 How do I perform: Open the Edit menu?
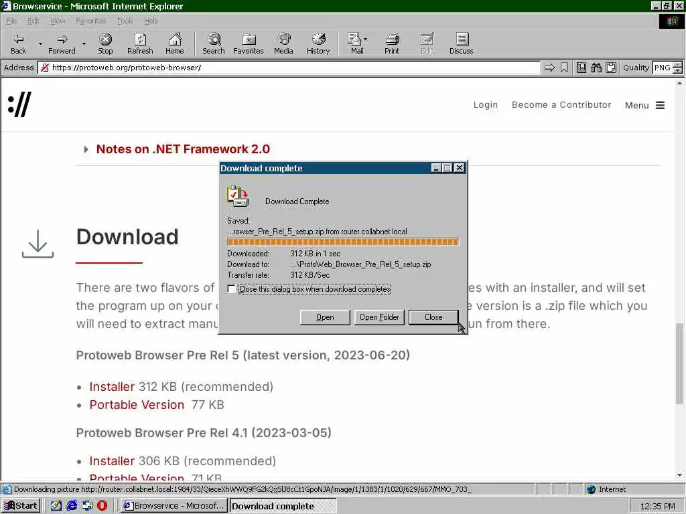(33, 21)
